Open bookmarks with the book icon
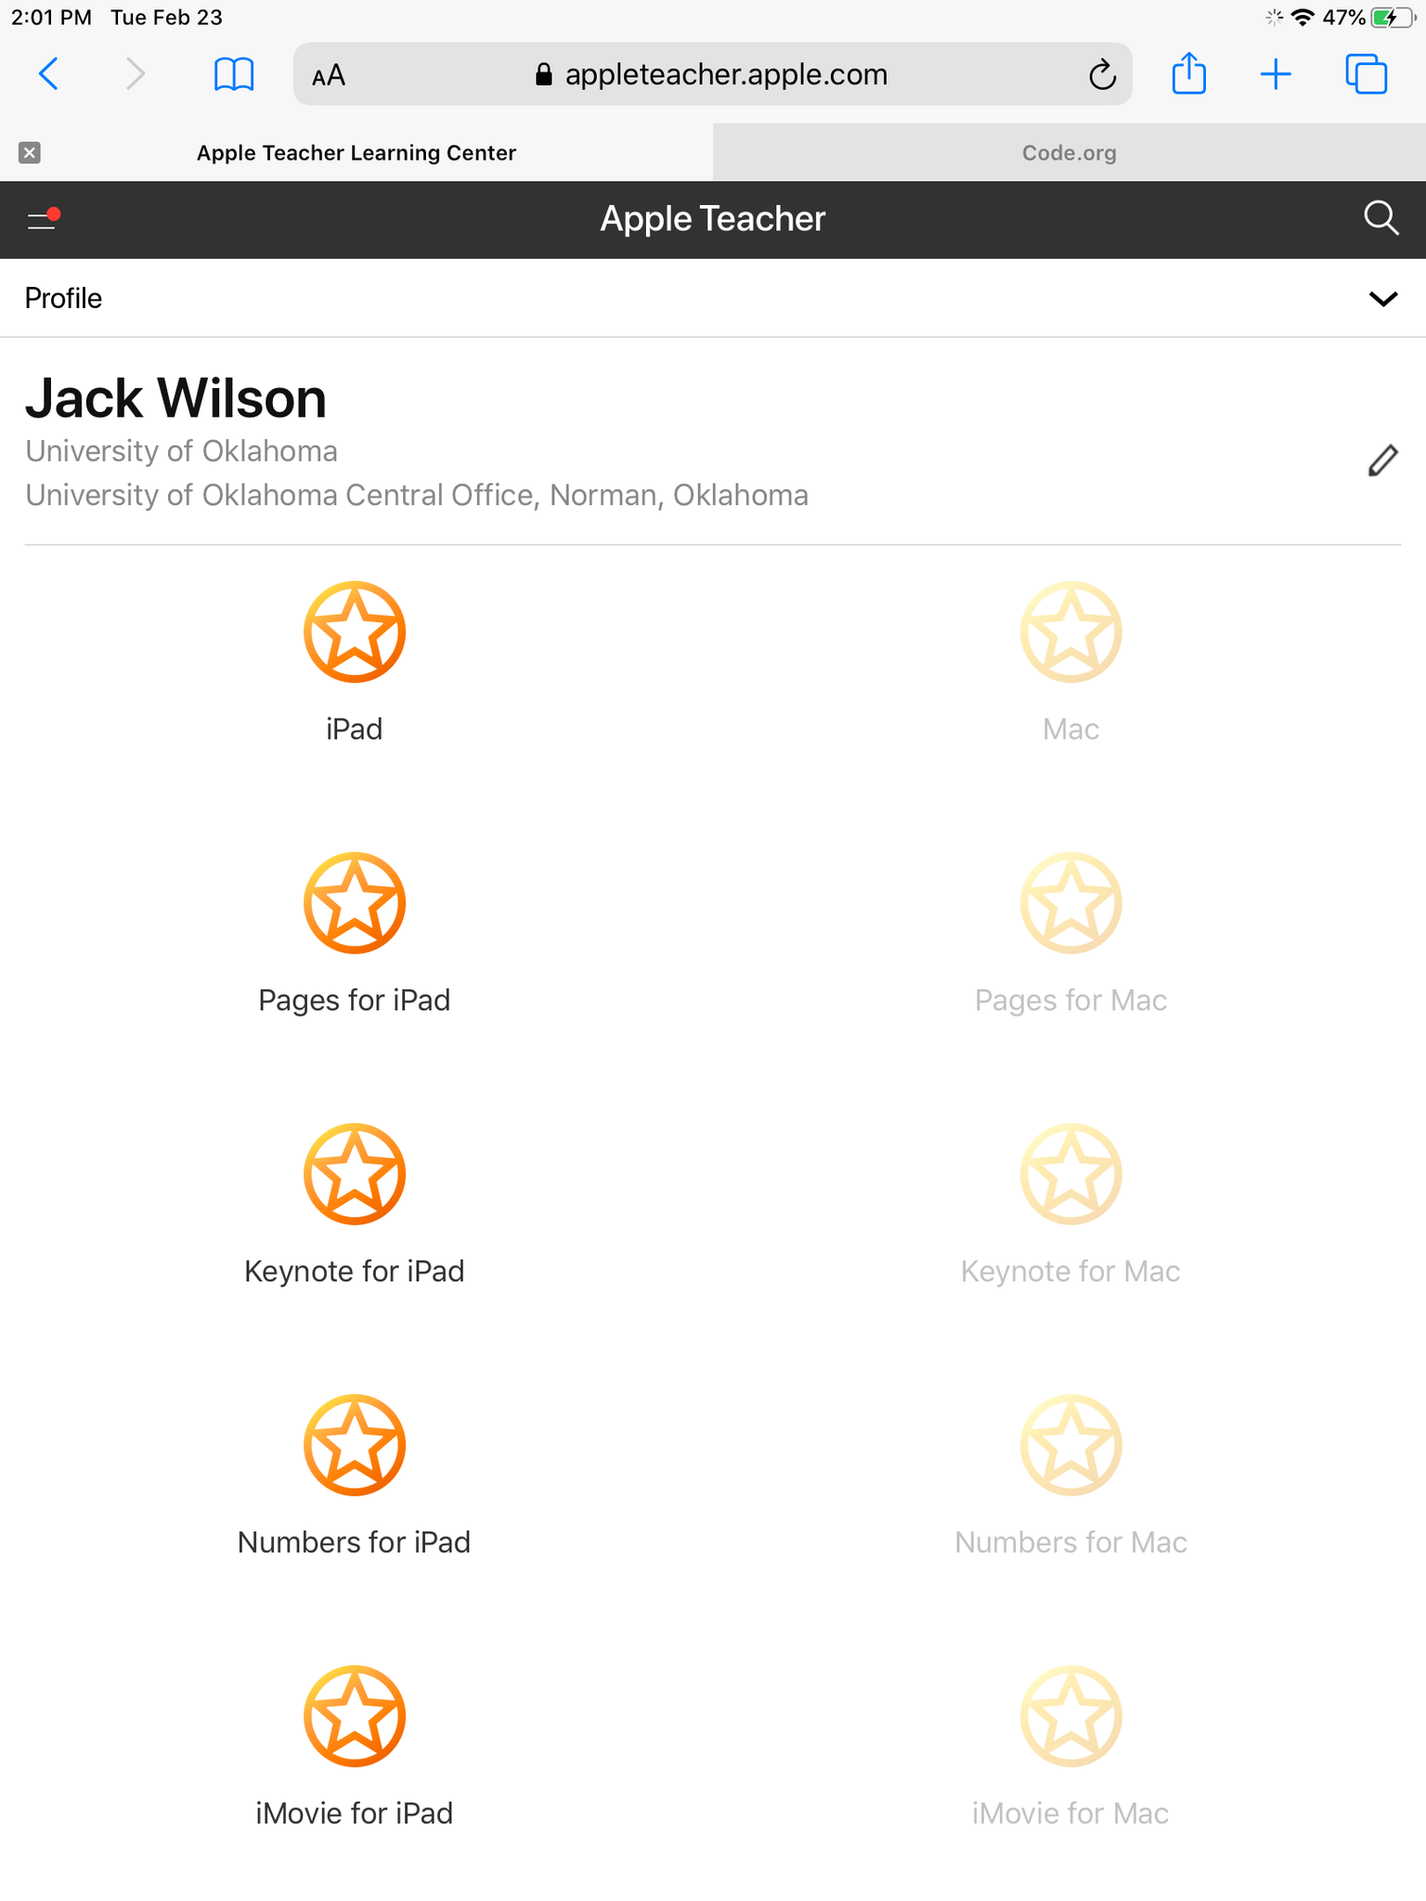The image size is (1426, 1901). (x=233, y=74)
